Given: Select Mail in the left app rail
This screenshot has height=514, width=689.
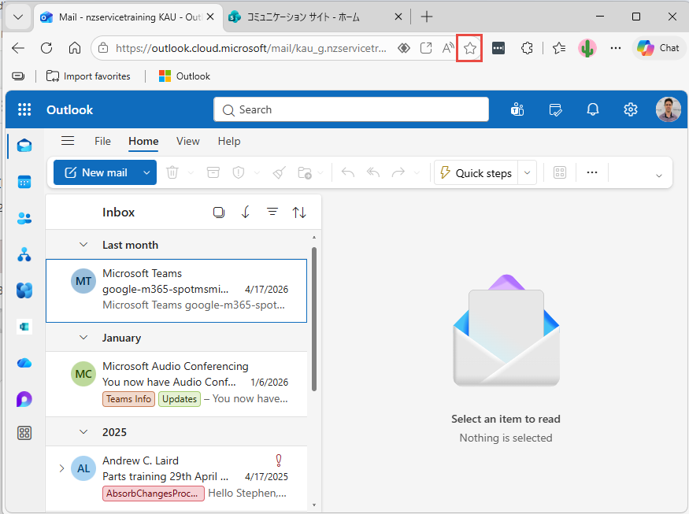Looking at the screenshot, I should click(24, 146).
